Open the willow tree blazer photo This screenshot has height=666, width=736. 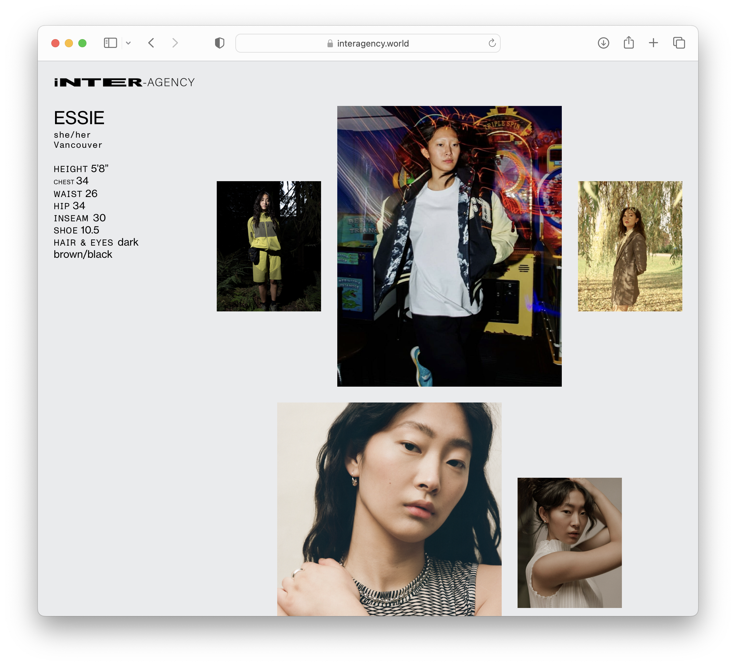(x=629, y=246)
